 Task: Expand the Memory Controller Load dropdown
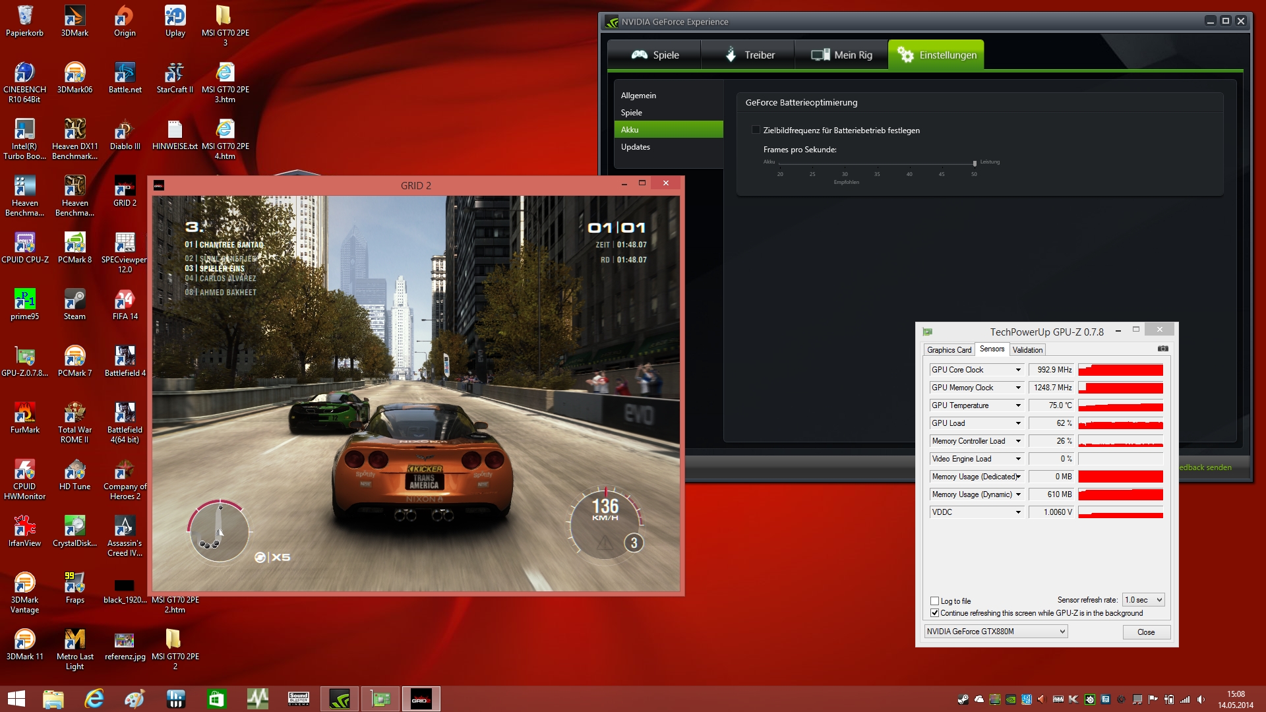[x=1018, y=441]
